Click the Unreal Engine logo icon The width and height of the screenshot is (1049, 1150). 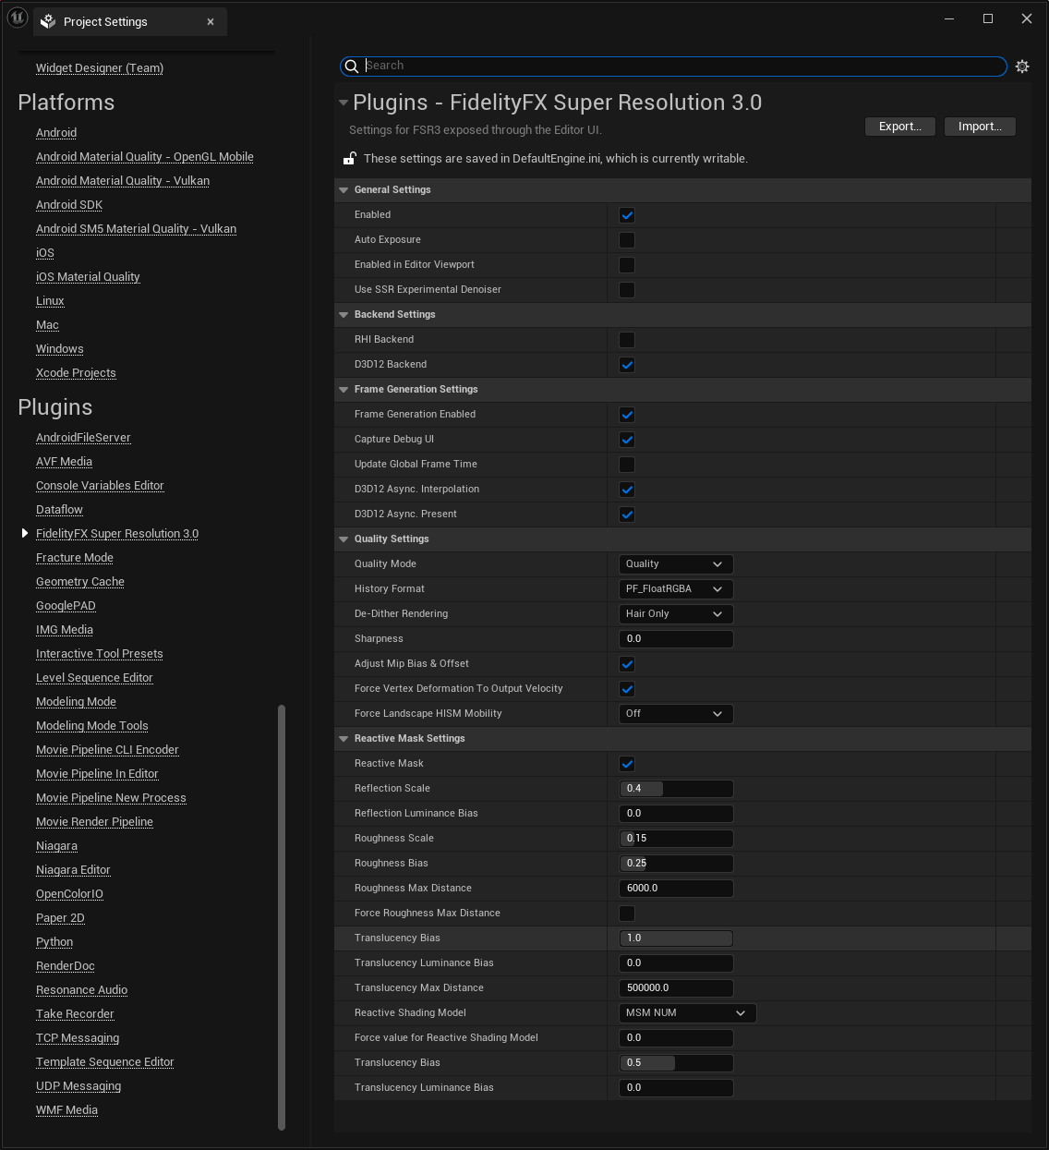pos(18,18)
